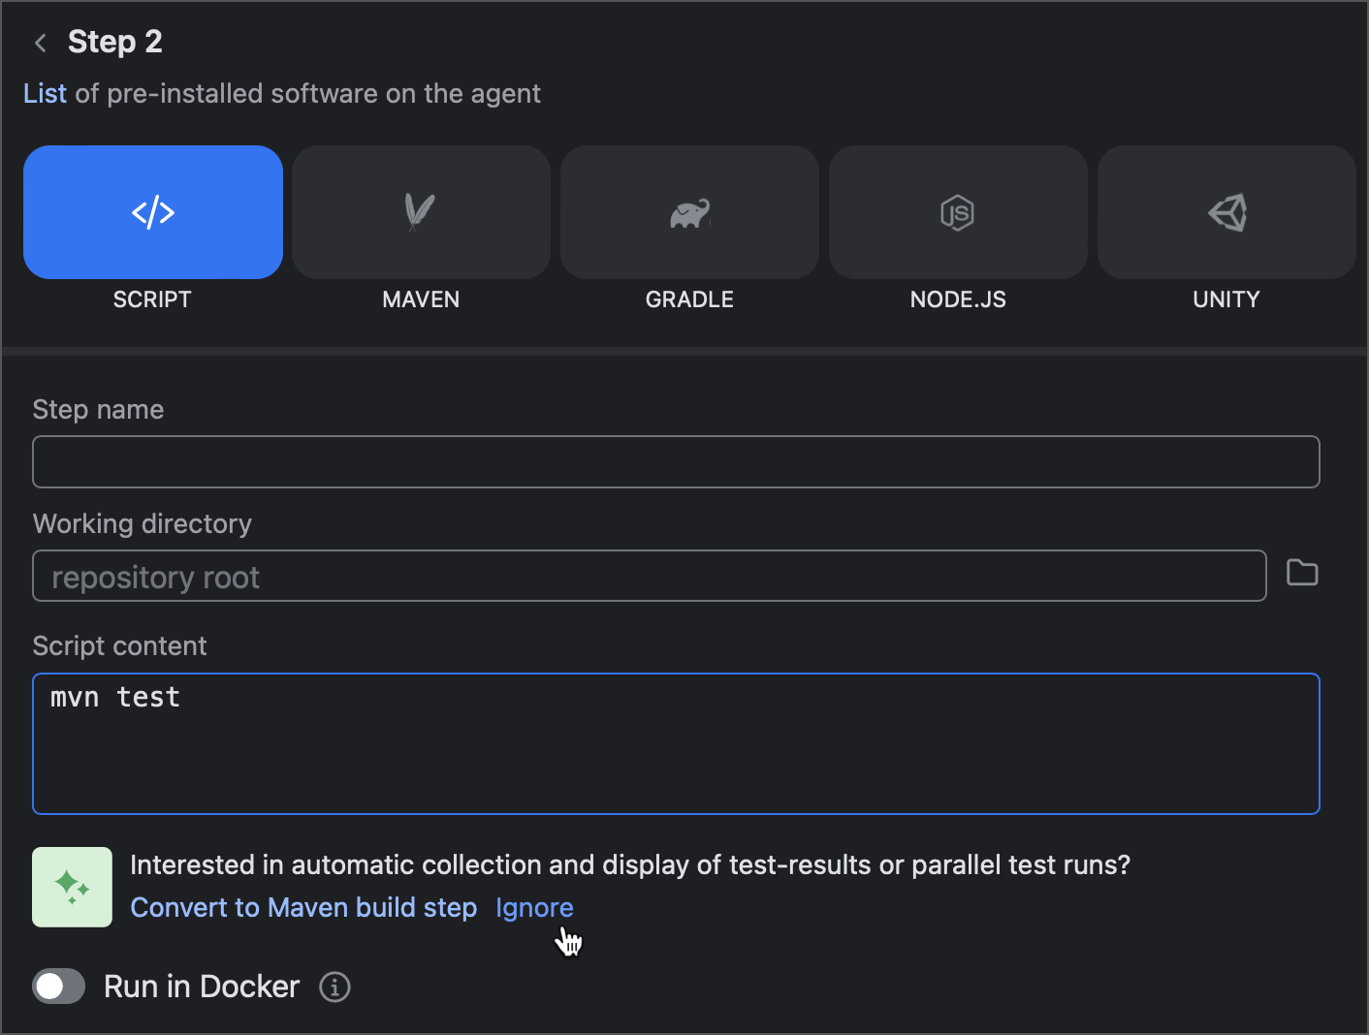This screenshot has width=1369, height=1035.
Task: Click the Step name input field
Action: 676,461
